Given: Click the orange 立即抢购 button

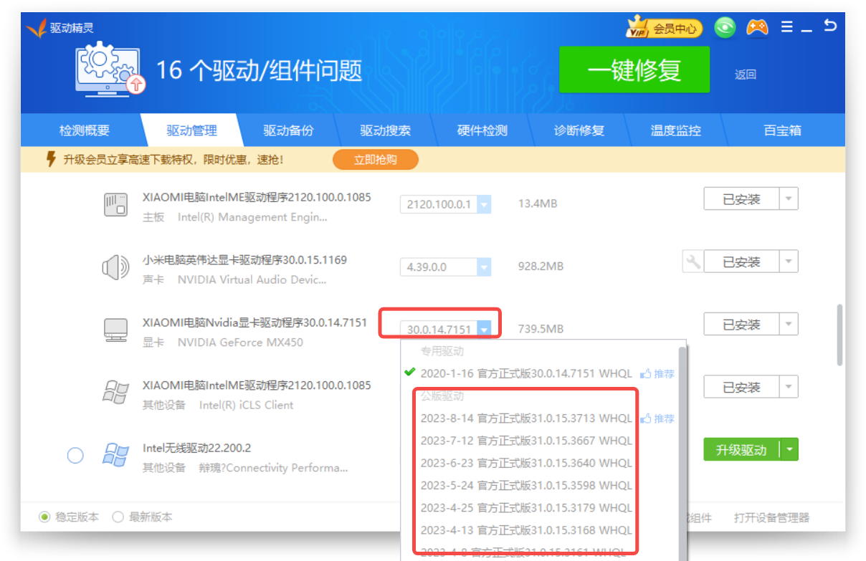Looking at the screenshot, I should pyautogui.click(x=375, y=160).
